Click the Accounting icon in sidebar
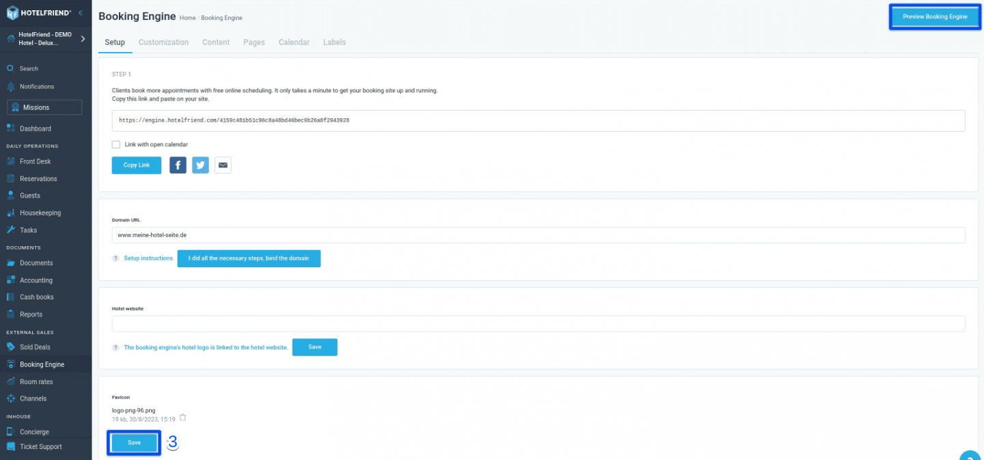The height and width of the screenshot is (460, 984). (10, 280)
